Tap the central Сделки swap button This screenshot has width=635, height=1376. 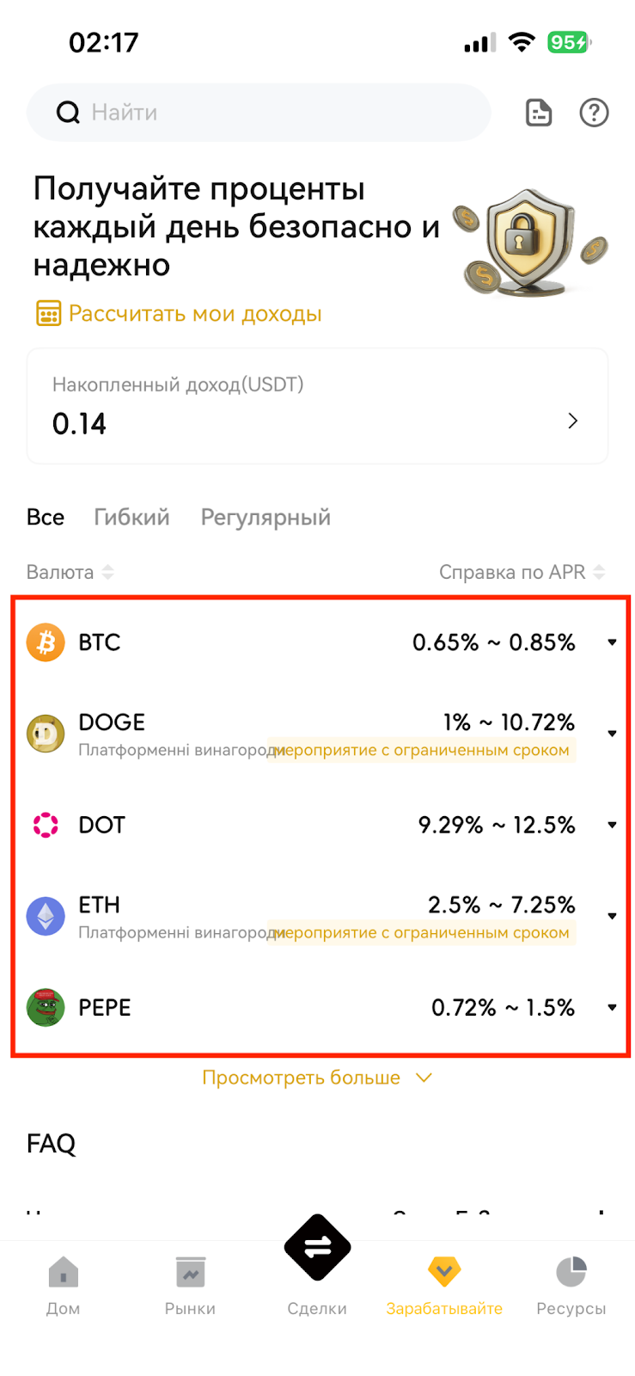point(317,1247)
